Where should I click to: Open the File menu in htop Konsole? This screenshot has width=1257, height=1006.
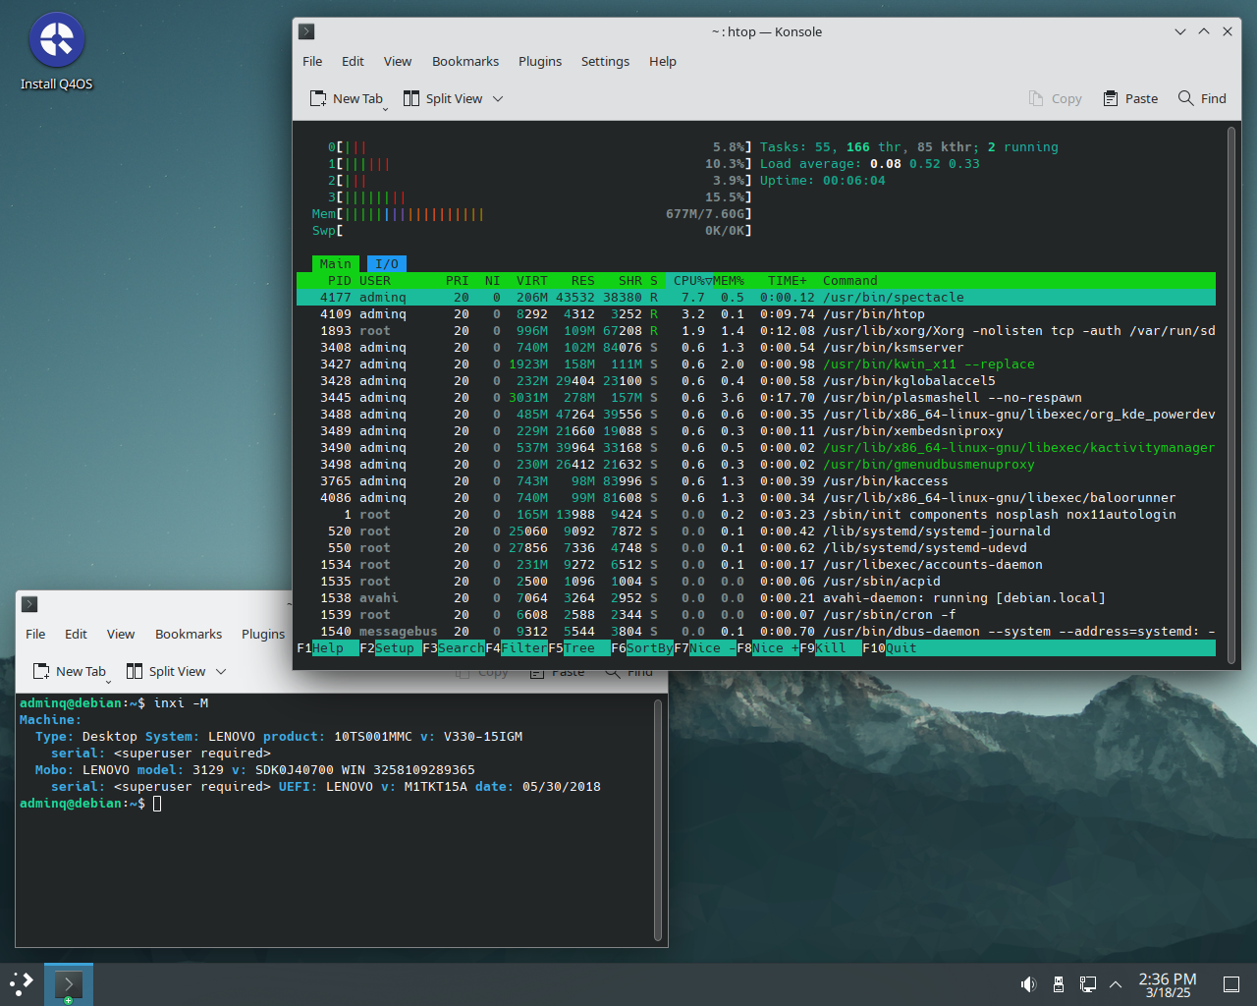tap(312, 61)
